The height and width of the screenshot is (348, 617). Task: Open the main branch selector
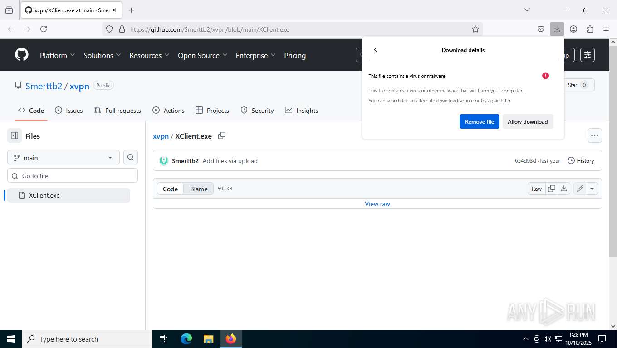tap(64, 157)
